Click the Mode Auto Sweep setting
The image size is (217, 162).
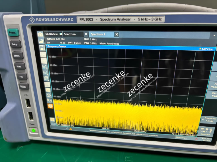click(109, 43)
